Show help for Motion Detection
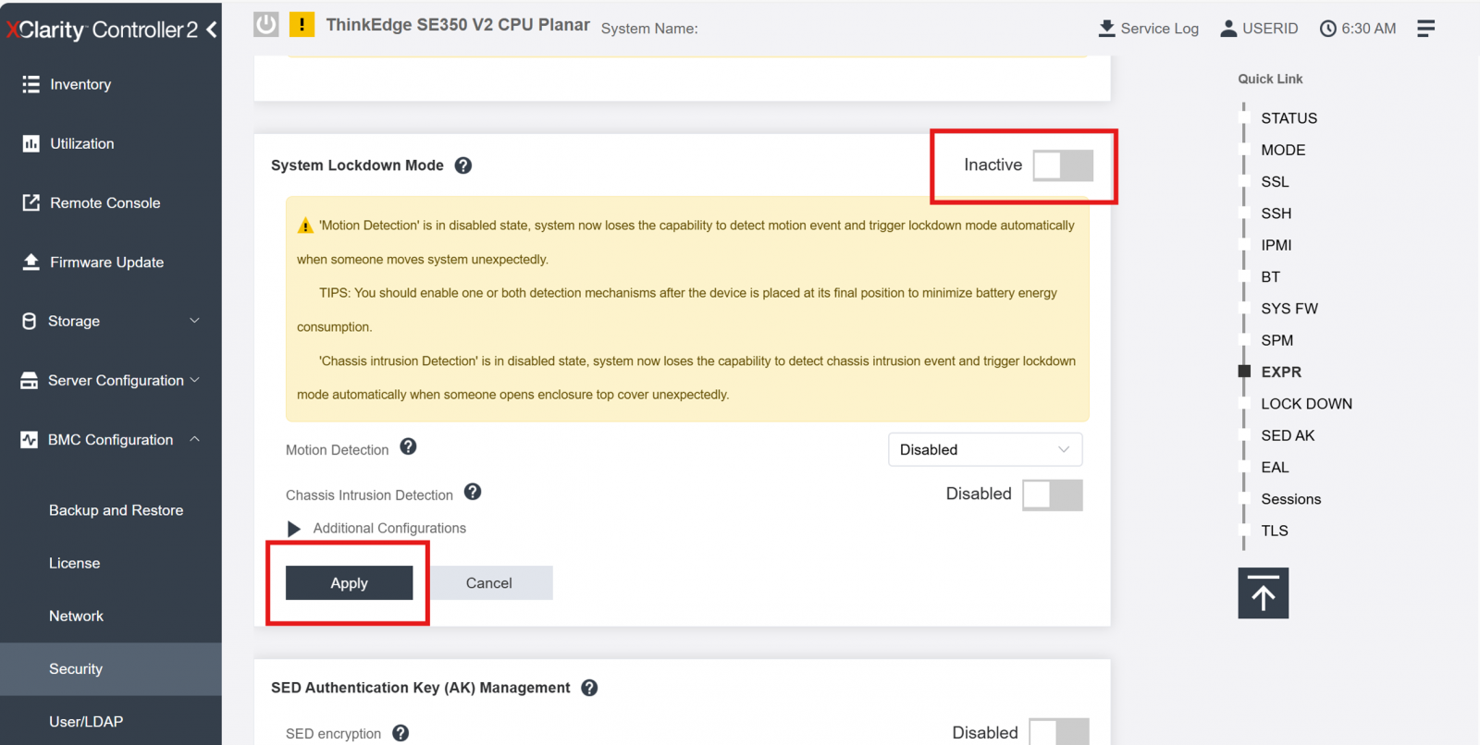The height and width of the screenshot is (745, 1480). [408, 446]
